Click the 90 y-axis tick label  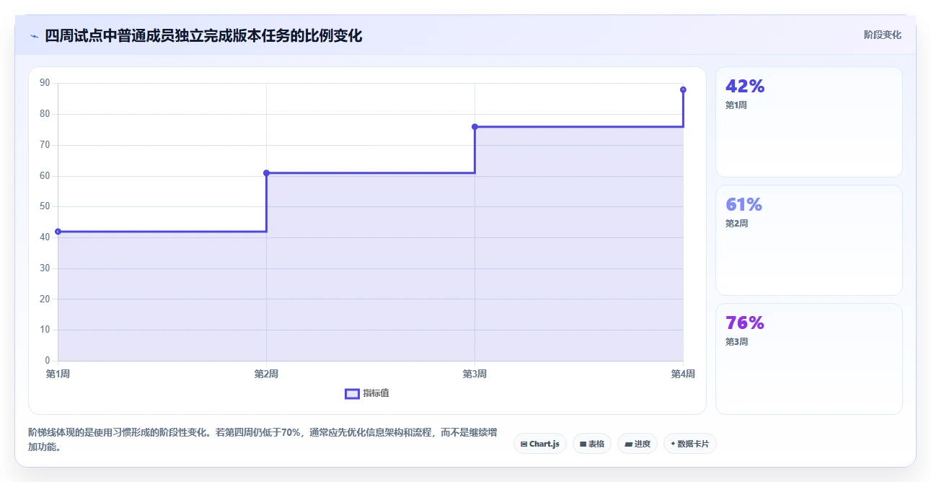(45, 83)
